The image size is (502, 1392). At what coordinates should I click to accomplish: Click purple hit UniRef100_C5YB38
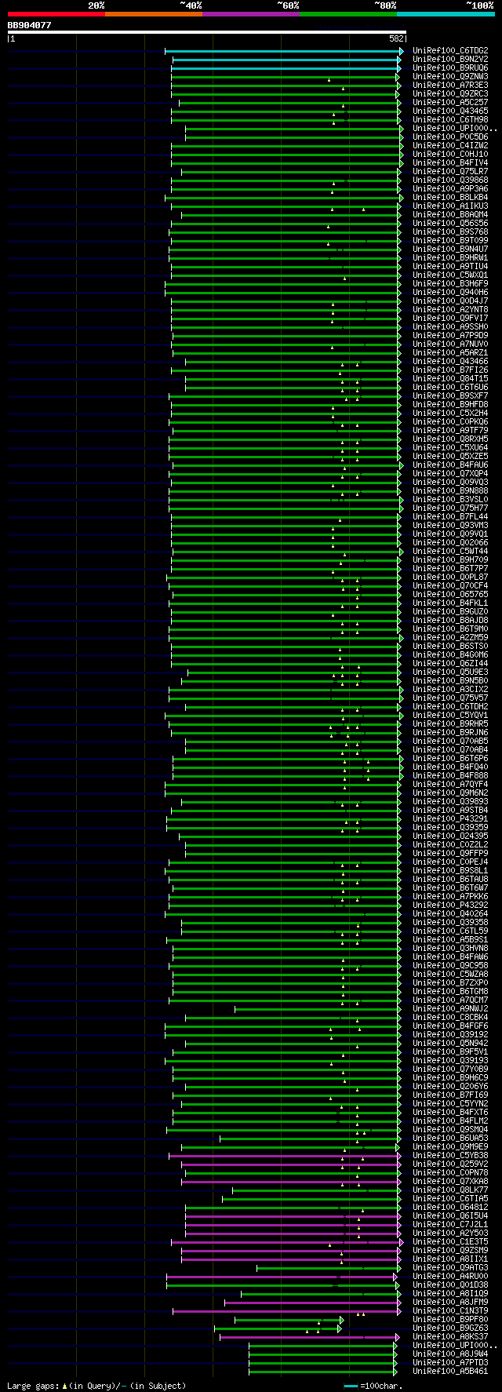pos(450,1155)
